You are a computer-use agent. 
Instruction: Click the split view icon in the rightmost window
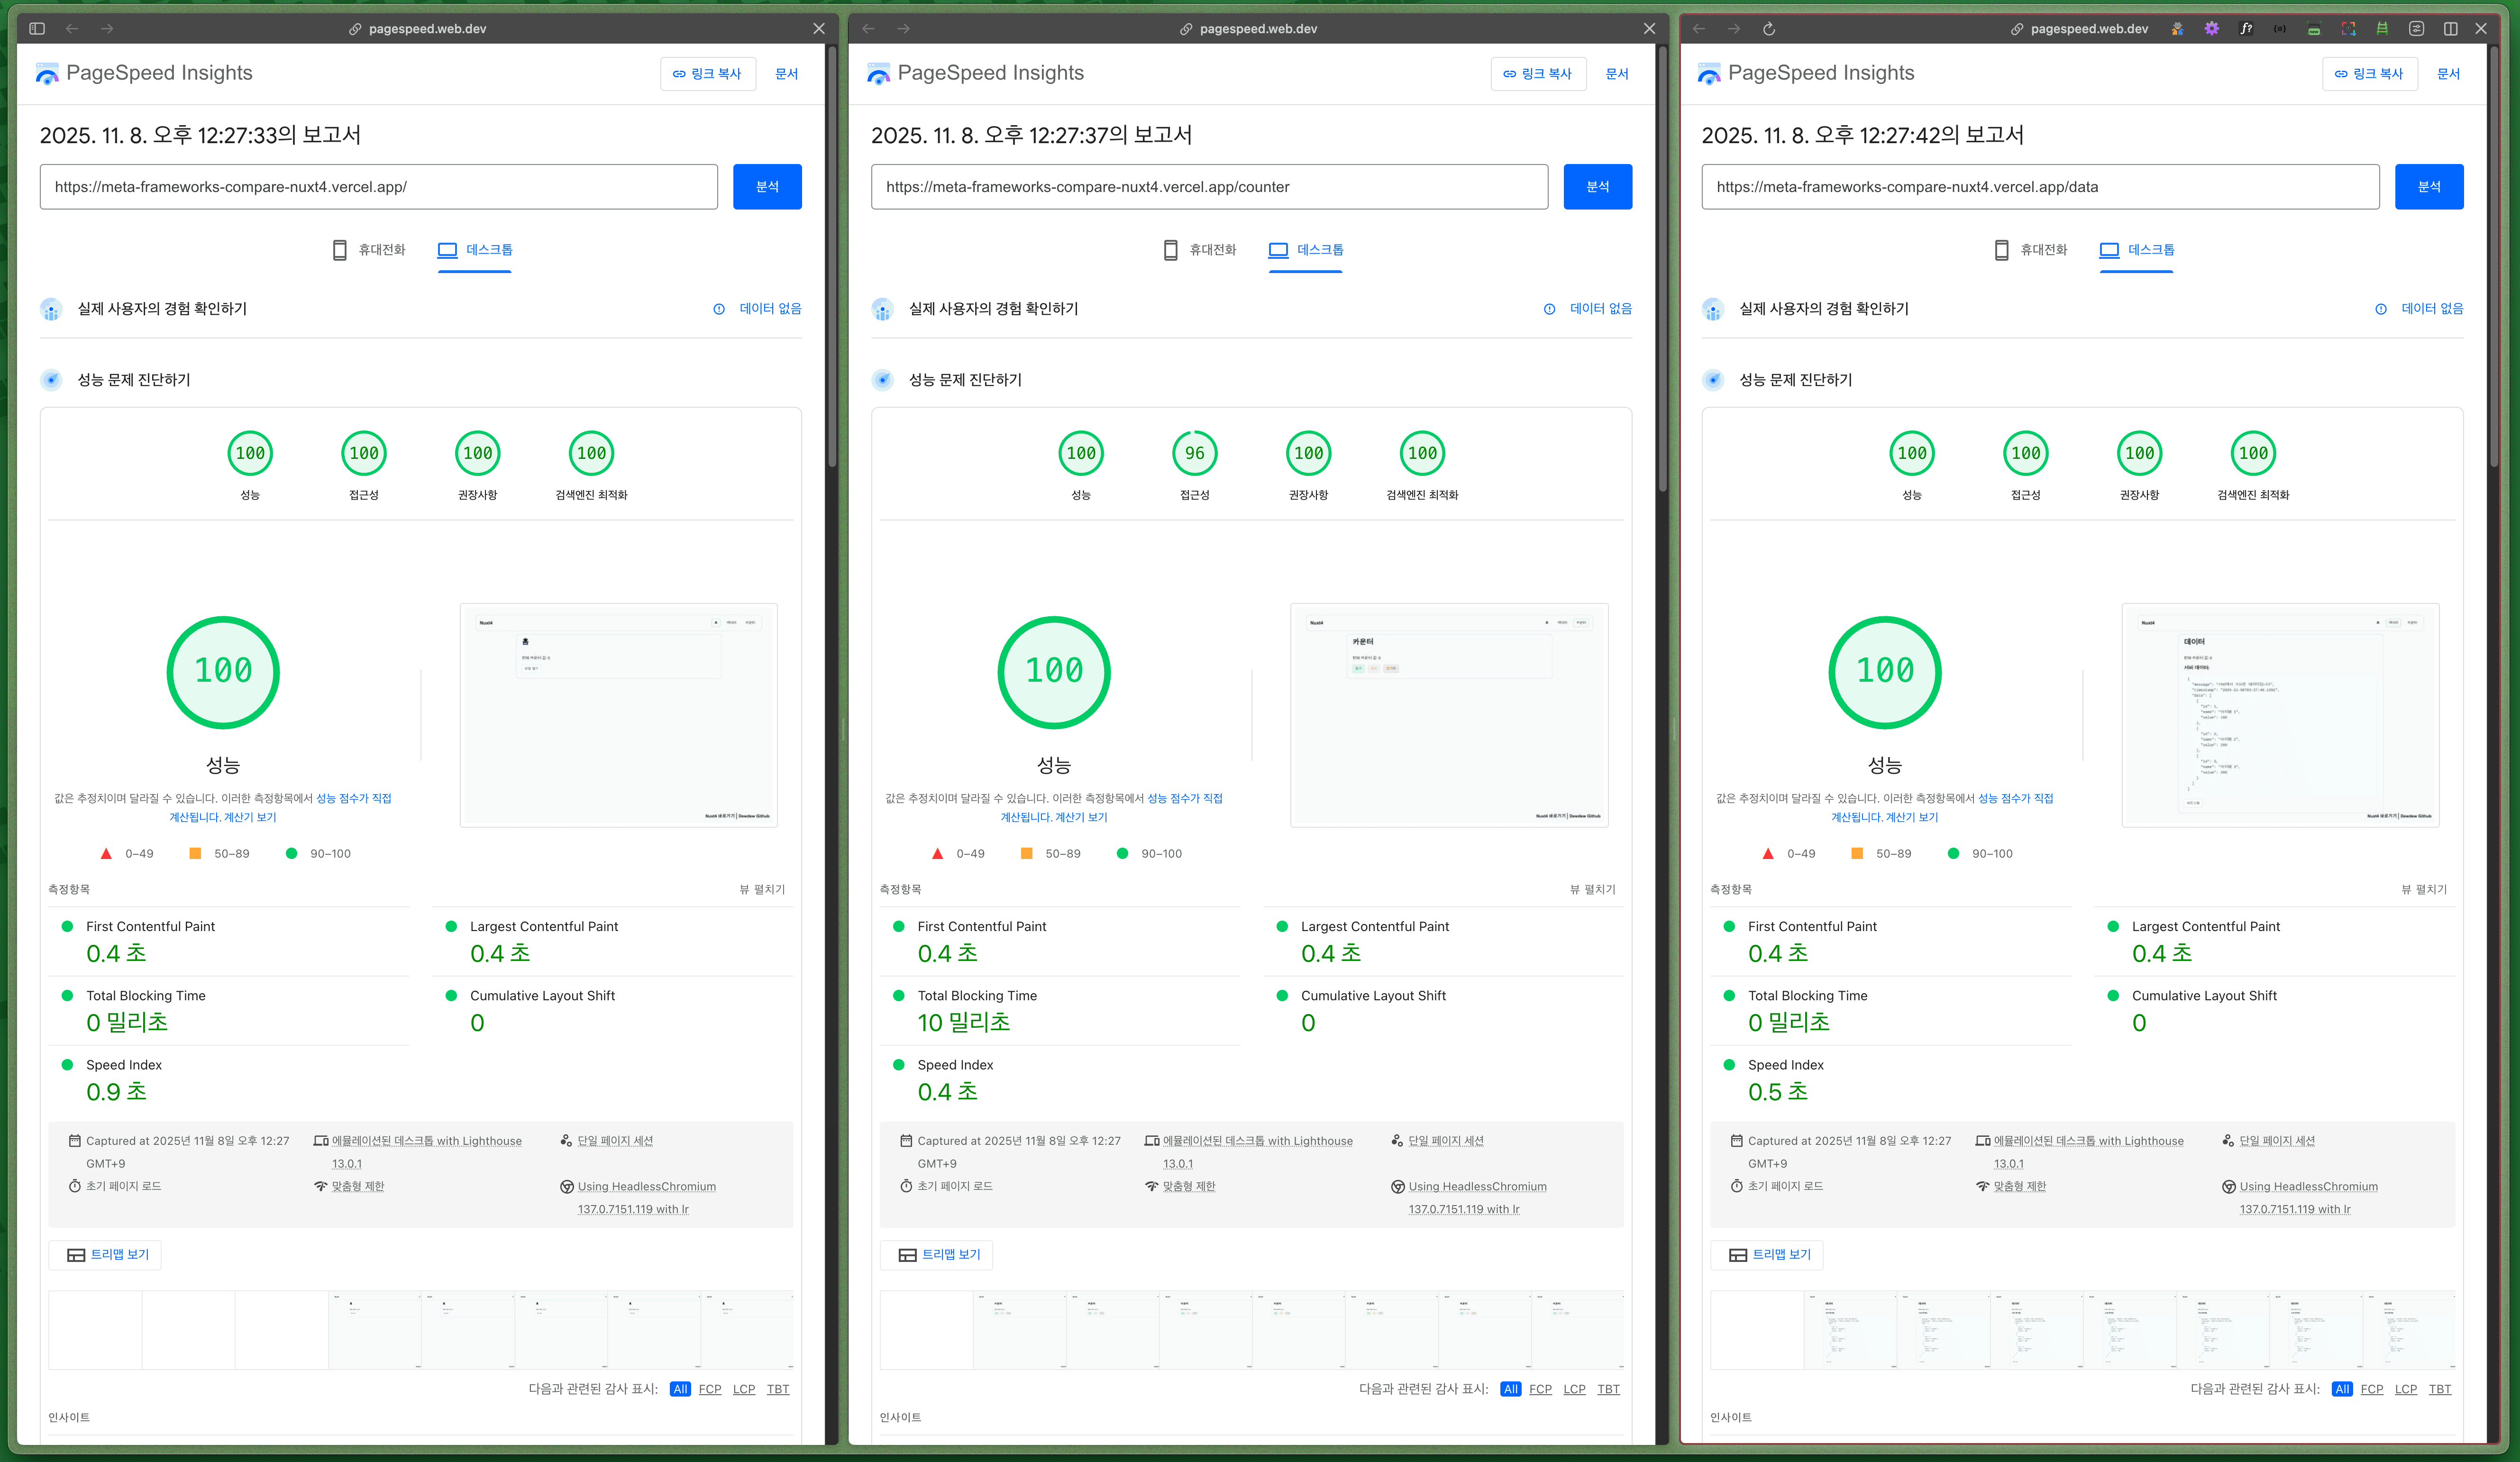[x=2450, y=29]
